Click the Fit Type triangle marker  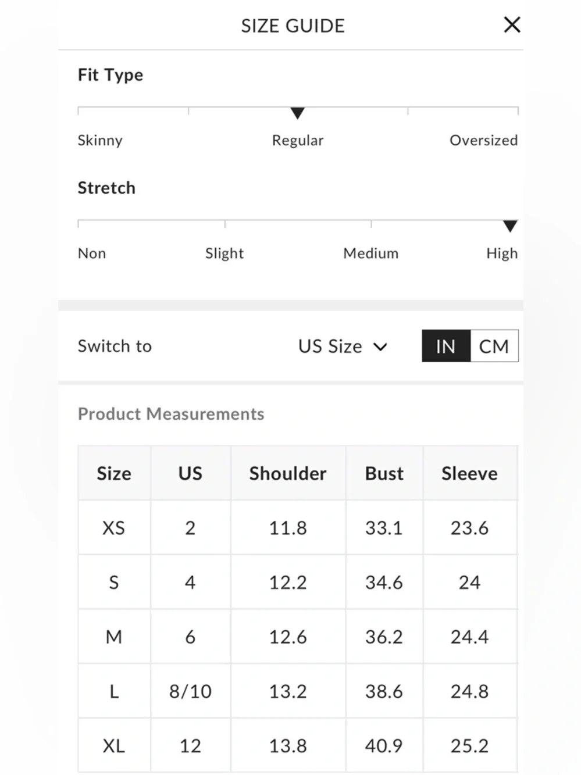[297, 113]
